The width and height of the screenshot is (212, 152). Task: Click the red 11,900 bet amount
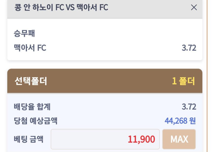click(141, 139)
